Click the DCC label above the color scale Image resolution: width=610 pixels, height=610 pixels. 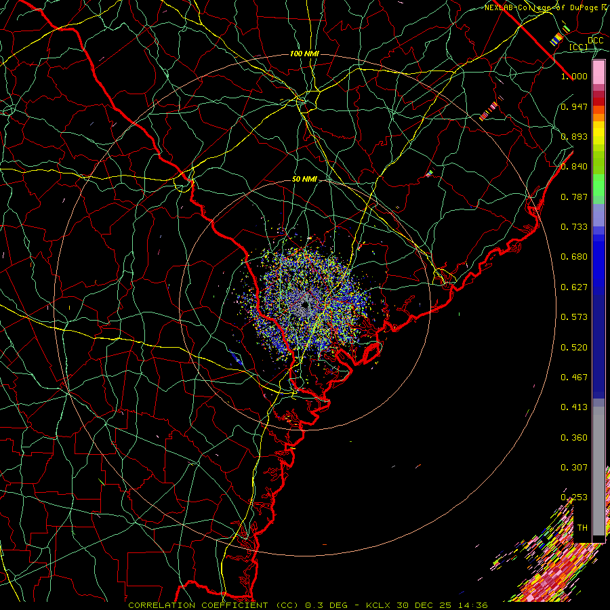[x=596, y=41]
